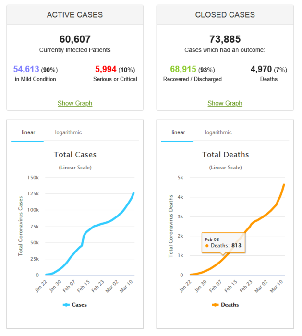Open Show Graph under Active Cases
Viewport: 302px width, 336px height.
click(75, 103)
